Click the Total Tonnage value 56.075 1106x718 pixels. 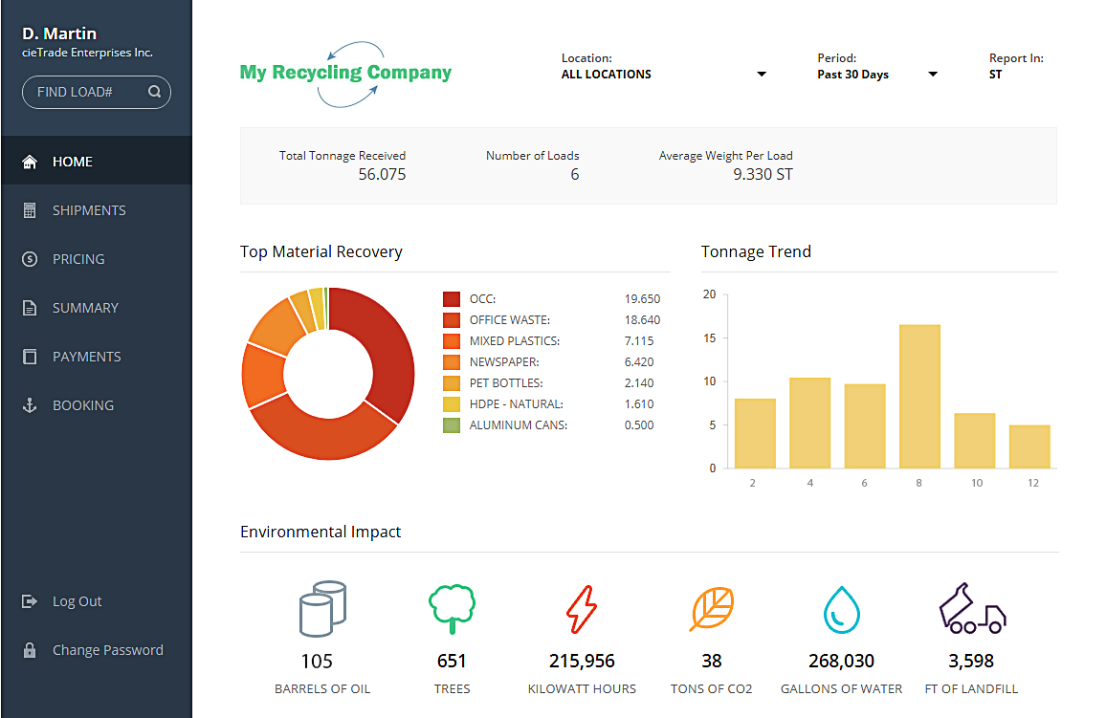coord(383,175)
